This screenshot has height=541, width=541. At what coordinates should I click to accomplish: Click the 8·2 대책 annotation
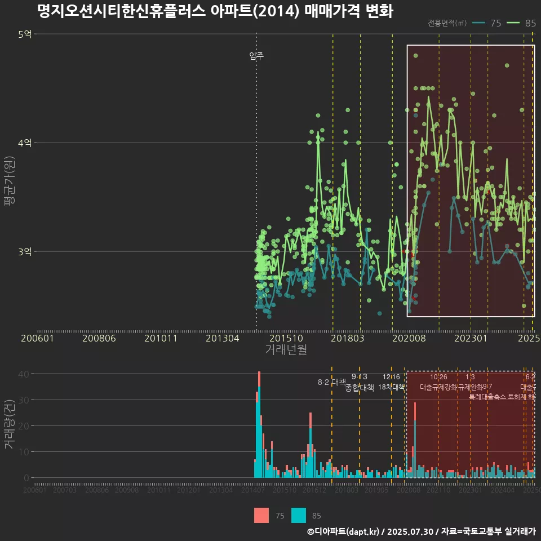(331, 382)
